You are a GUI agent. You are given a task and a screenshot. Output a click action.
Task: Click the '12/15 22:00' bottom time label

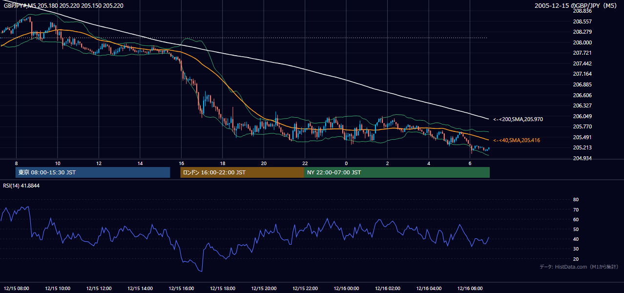(305, 288)
